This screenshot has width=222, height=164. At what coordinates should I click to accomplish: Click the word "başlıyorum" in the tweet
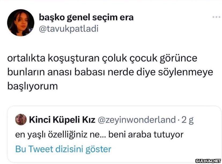[x=32, y=86]
